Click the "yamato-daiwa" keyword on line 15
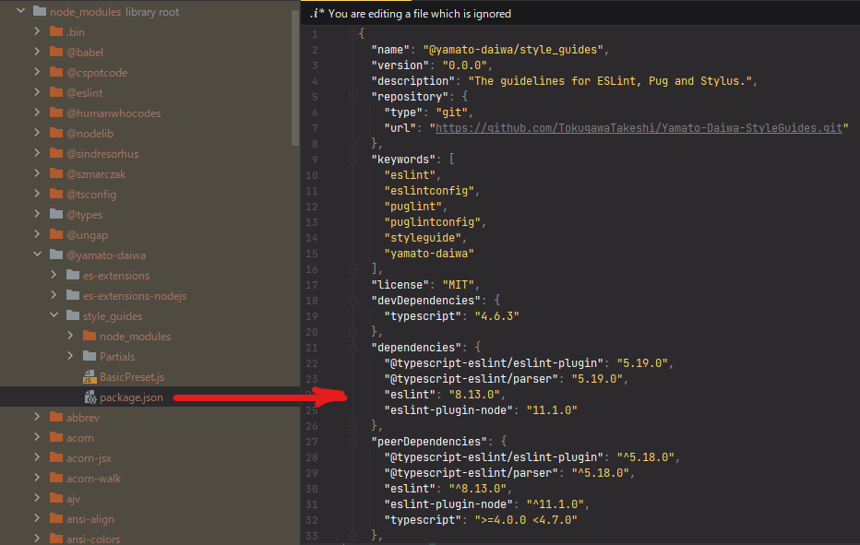This screenshot has width=860, height=545. click(429, 254)
